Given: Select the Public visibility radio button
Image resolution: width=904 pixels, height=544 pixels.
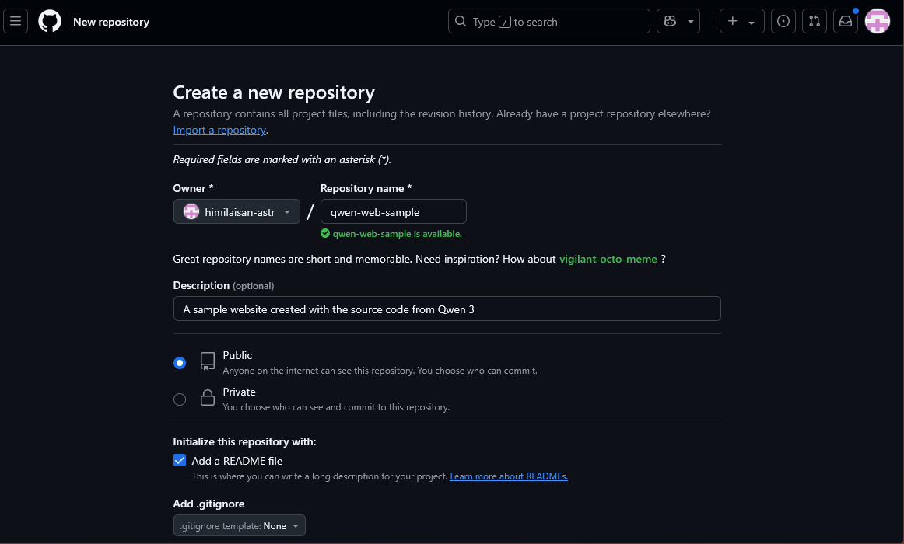Looking at the screenshot, I should tap(180, 363).
